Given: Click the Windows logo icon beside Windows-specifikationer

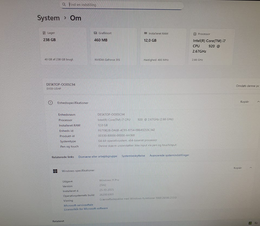Looking at the screenshot, I should [55, 171].
